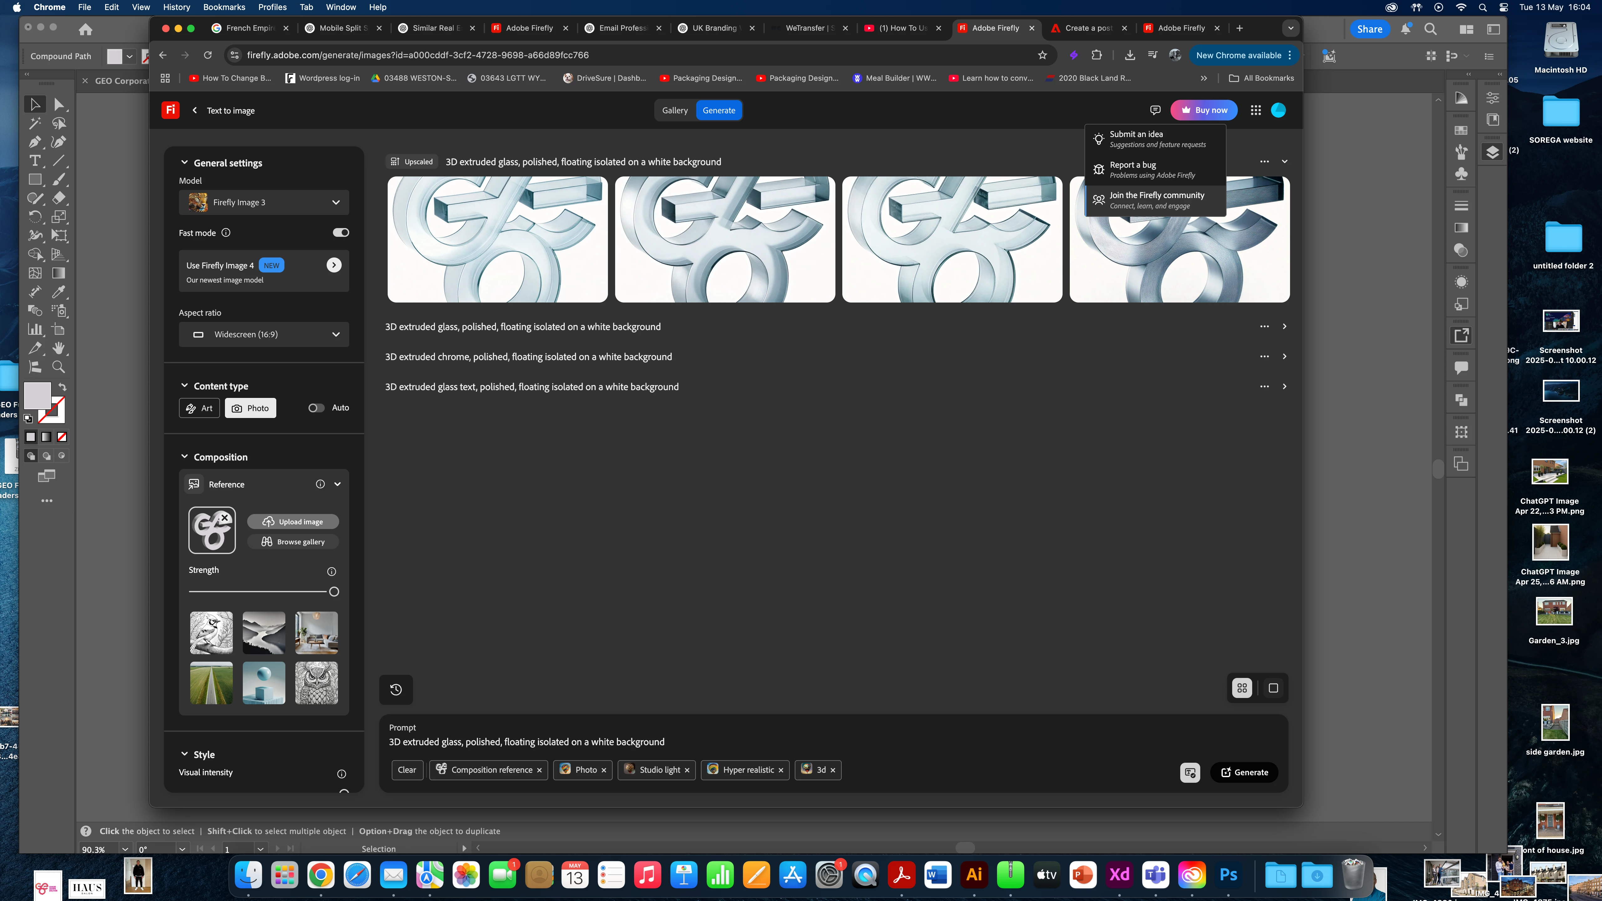Switch to single image view icon

coord(1273,688)
